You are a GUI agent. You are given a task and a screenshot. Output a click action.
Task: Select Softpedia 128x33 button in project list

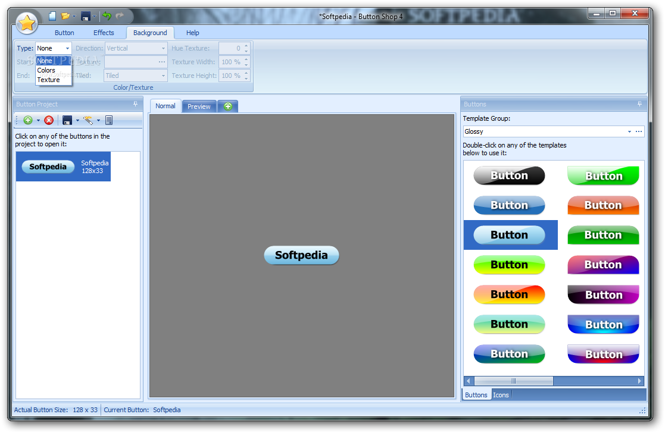click(x=63, y=167)
